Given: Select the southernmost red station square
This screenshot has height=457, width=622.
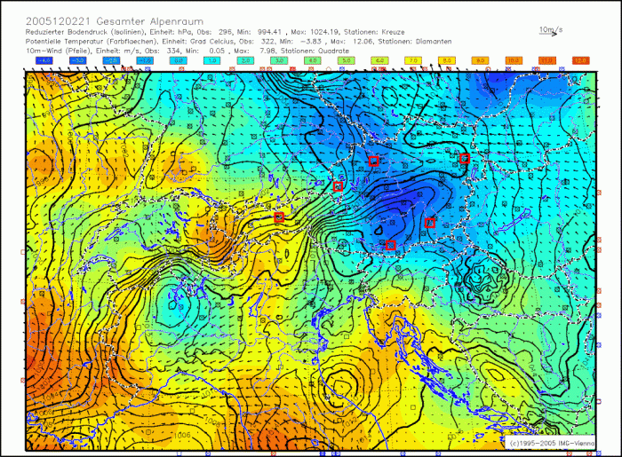Looking at the screenshot, I should point(390,244).
